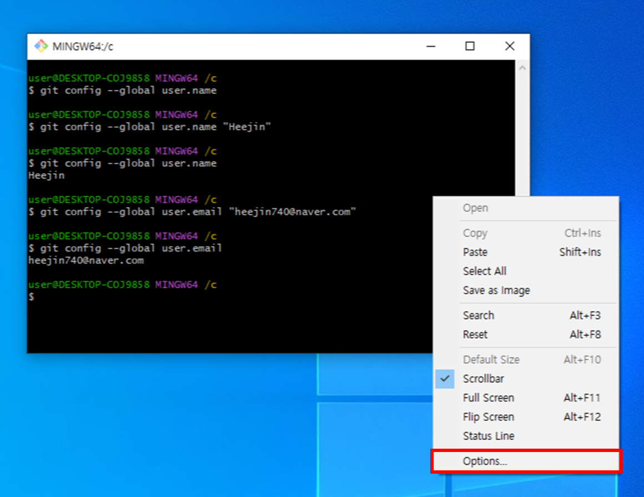Click output text 'heejin740@naver.com' without quotes
644x497 pixels.
(x=86, y=260)
